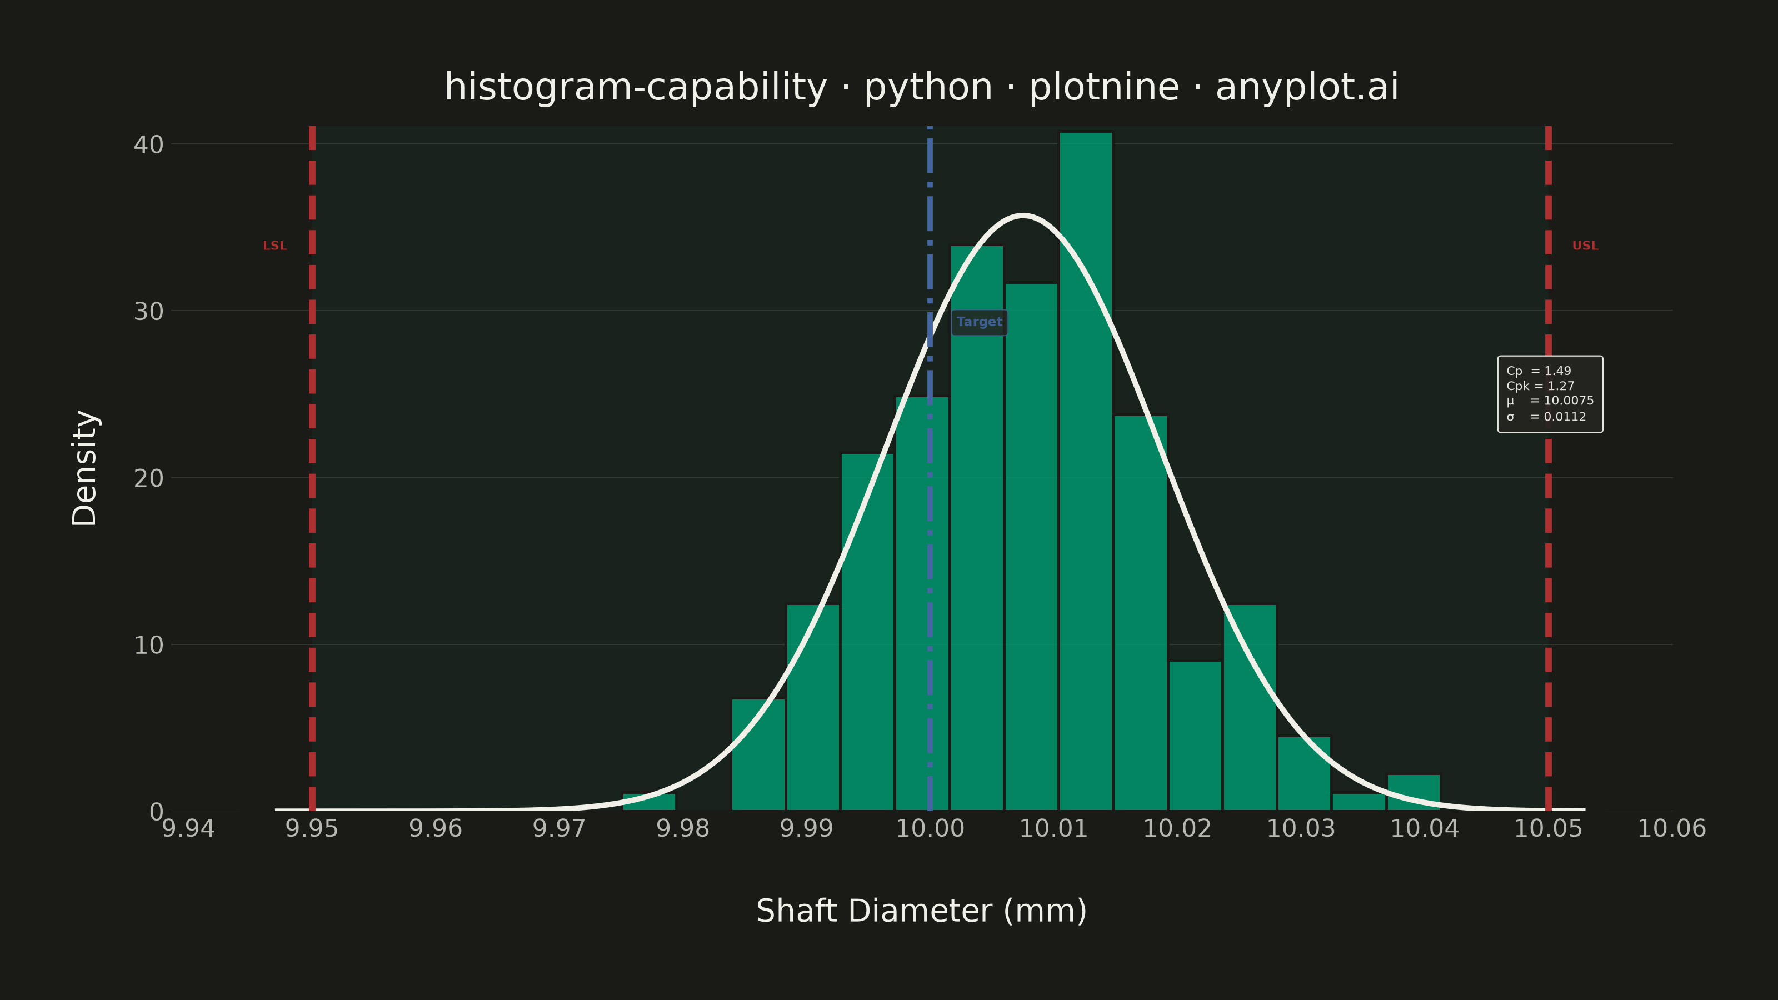1778x1000 pixels.
Task: Click the rightmost bar near 10.04
Action: click(x=1414, y=792)
